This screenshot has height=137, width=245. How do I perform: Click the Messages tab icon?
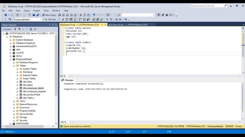coord(62,80)
